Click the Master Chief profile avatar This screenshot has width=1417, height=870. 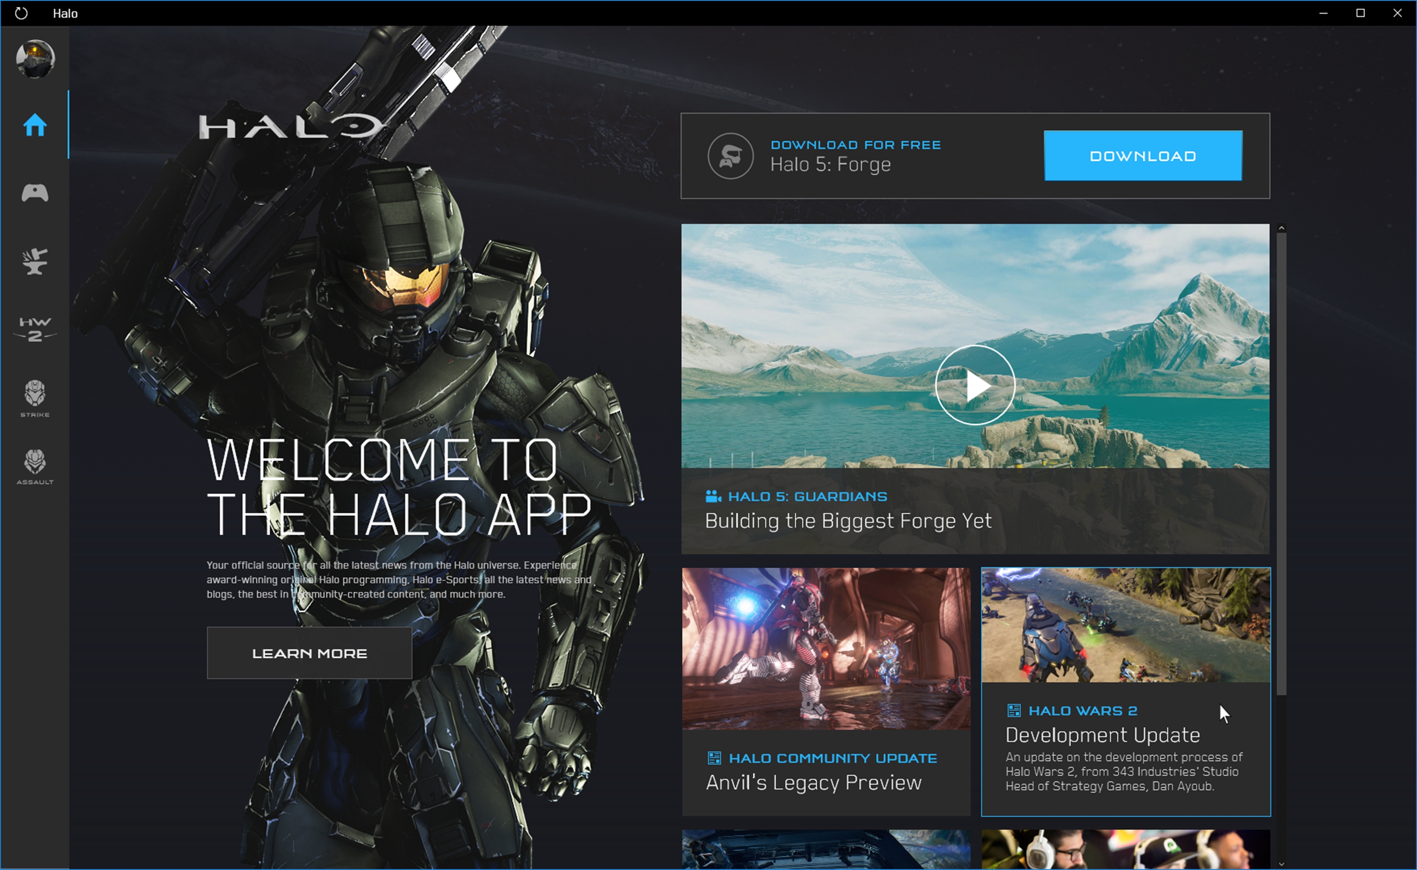[x=35, y=59]
